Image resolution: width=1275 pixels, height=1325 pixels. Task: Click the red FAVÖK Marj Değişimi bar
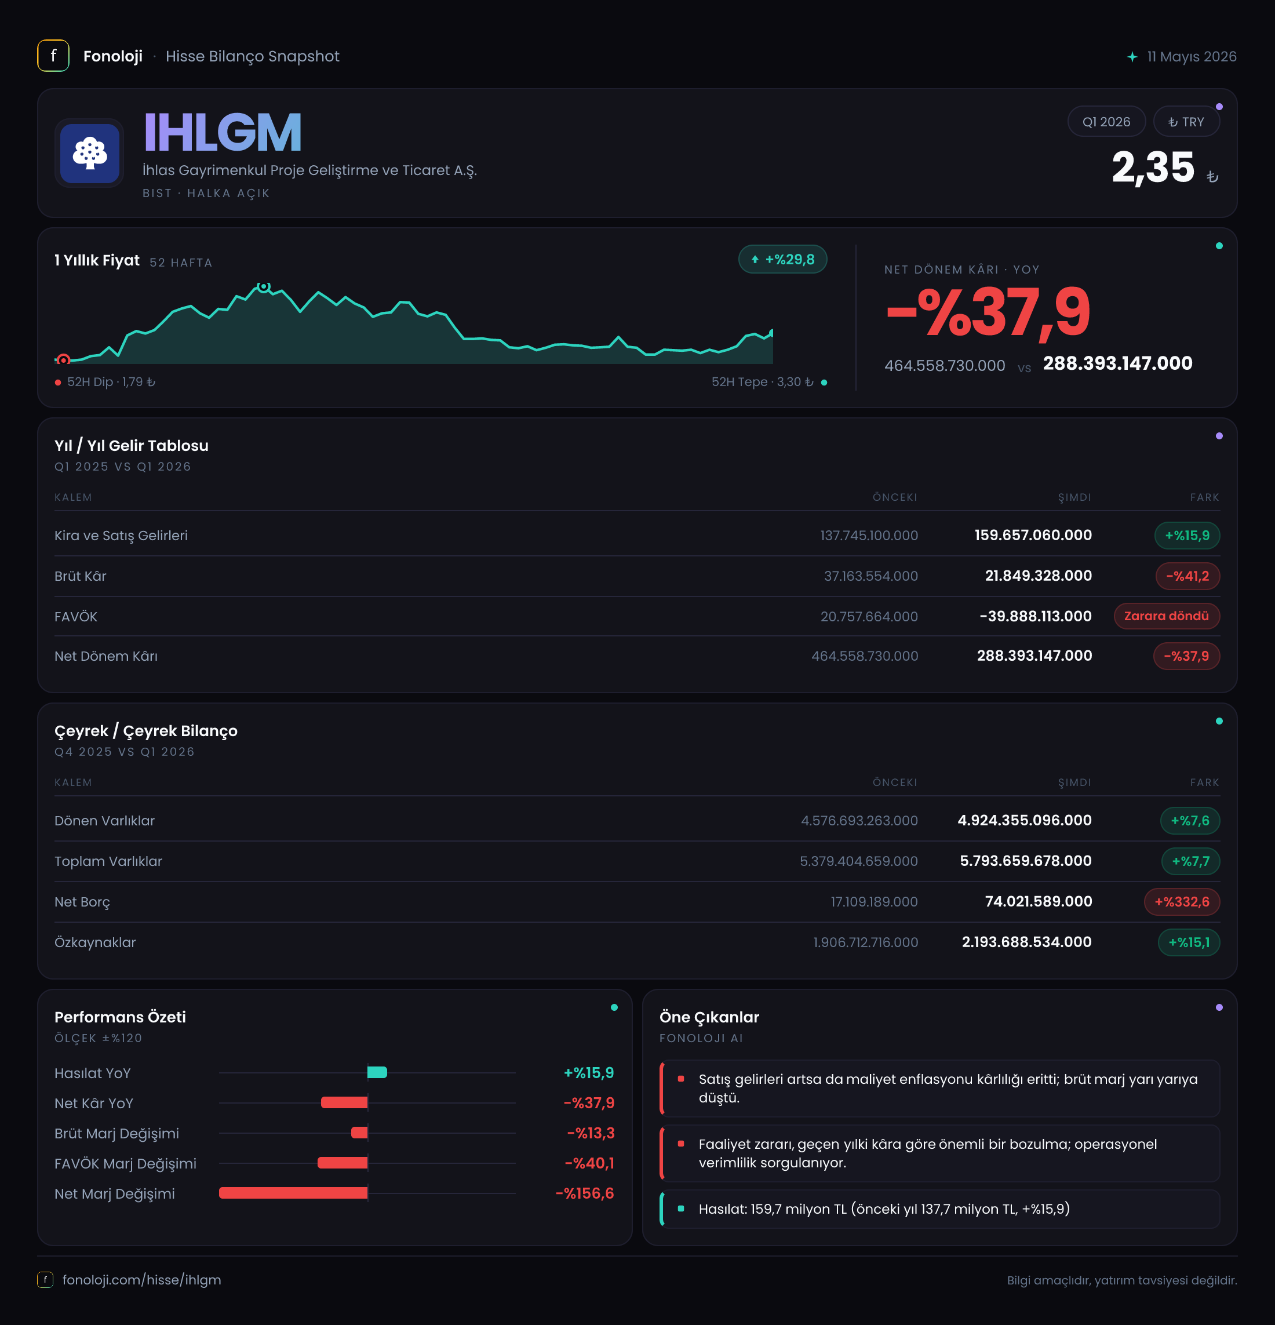coord(343,1163)
